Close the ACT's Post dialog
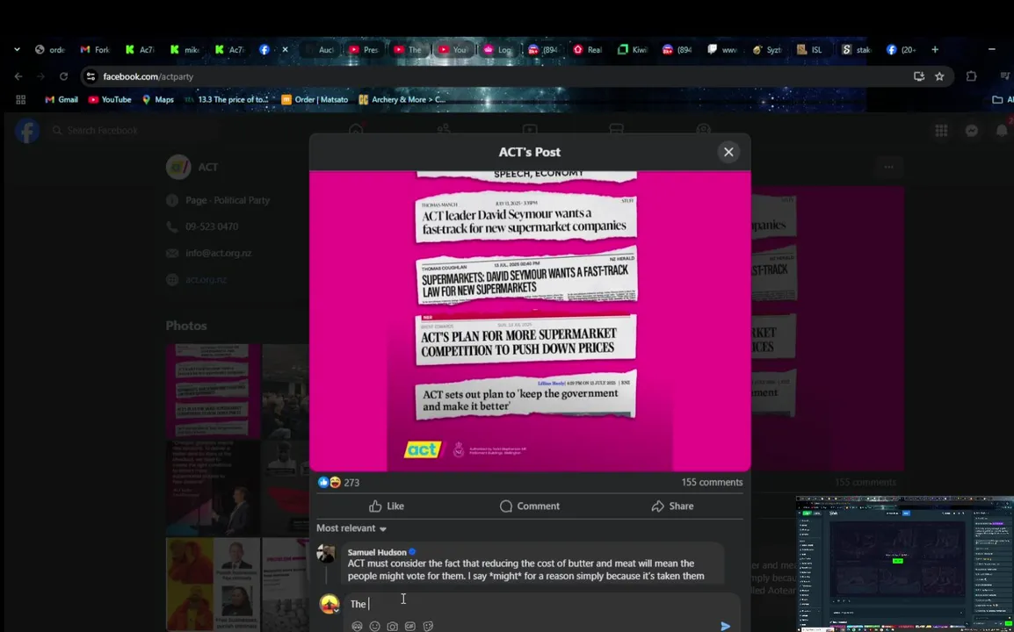 pos(728,152)
